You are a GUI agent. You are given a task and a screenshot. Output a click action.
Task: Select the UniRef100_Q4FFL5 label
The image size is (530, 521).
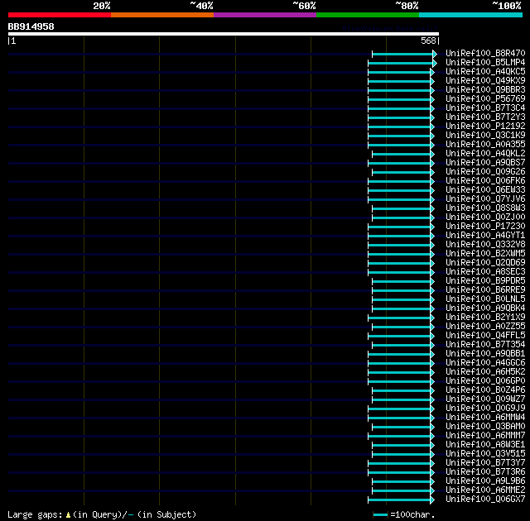click(485, 336)
